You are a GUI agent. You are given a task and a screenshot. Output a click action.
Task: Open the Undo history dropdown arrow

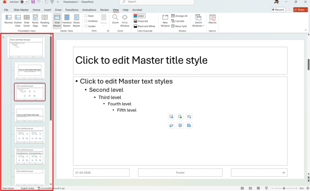(x=42, y=2)
